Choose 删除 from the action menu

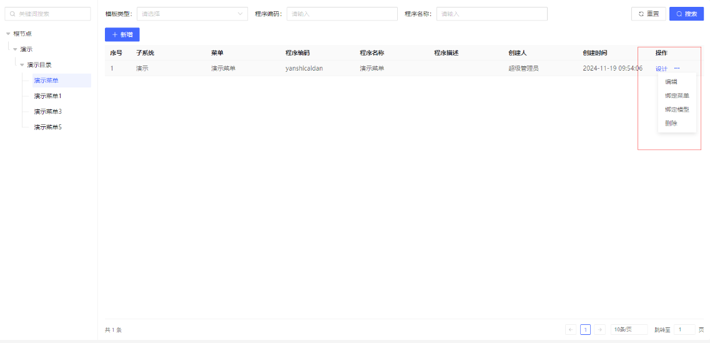pos(671,123)
